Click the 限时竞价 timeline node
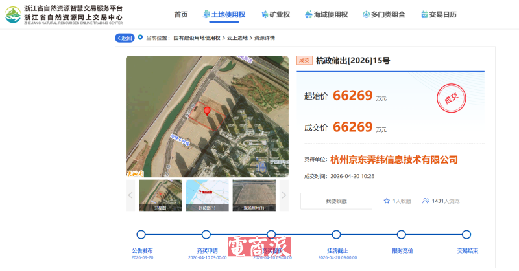The width and height of the screenshot is (519, 271). (401, 235)
